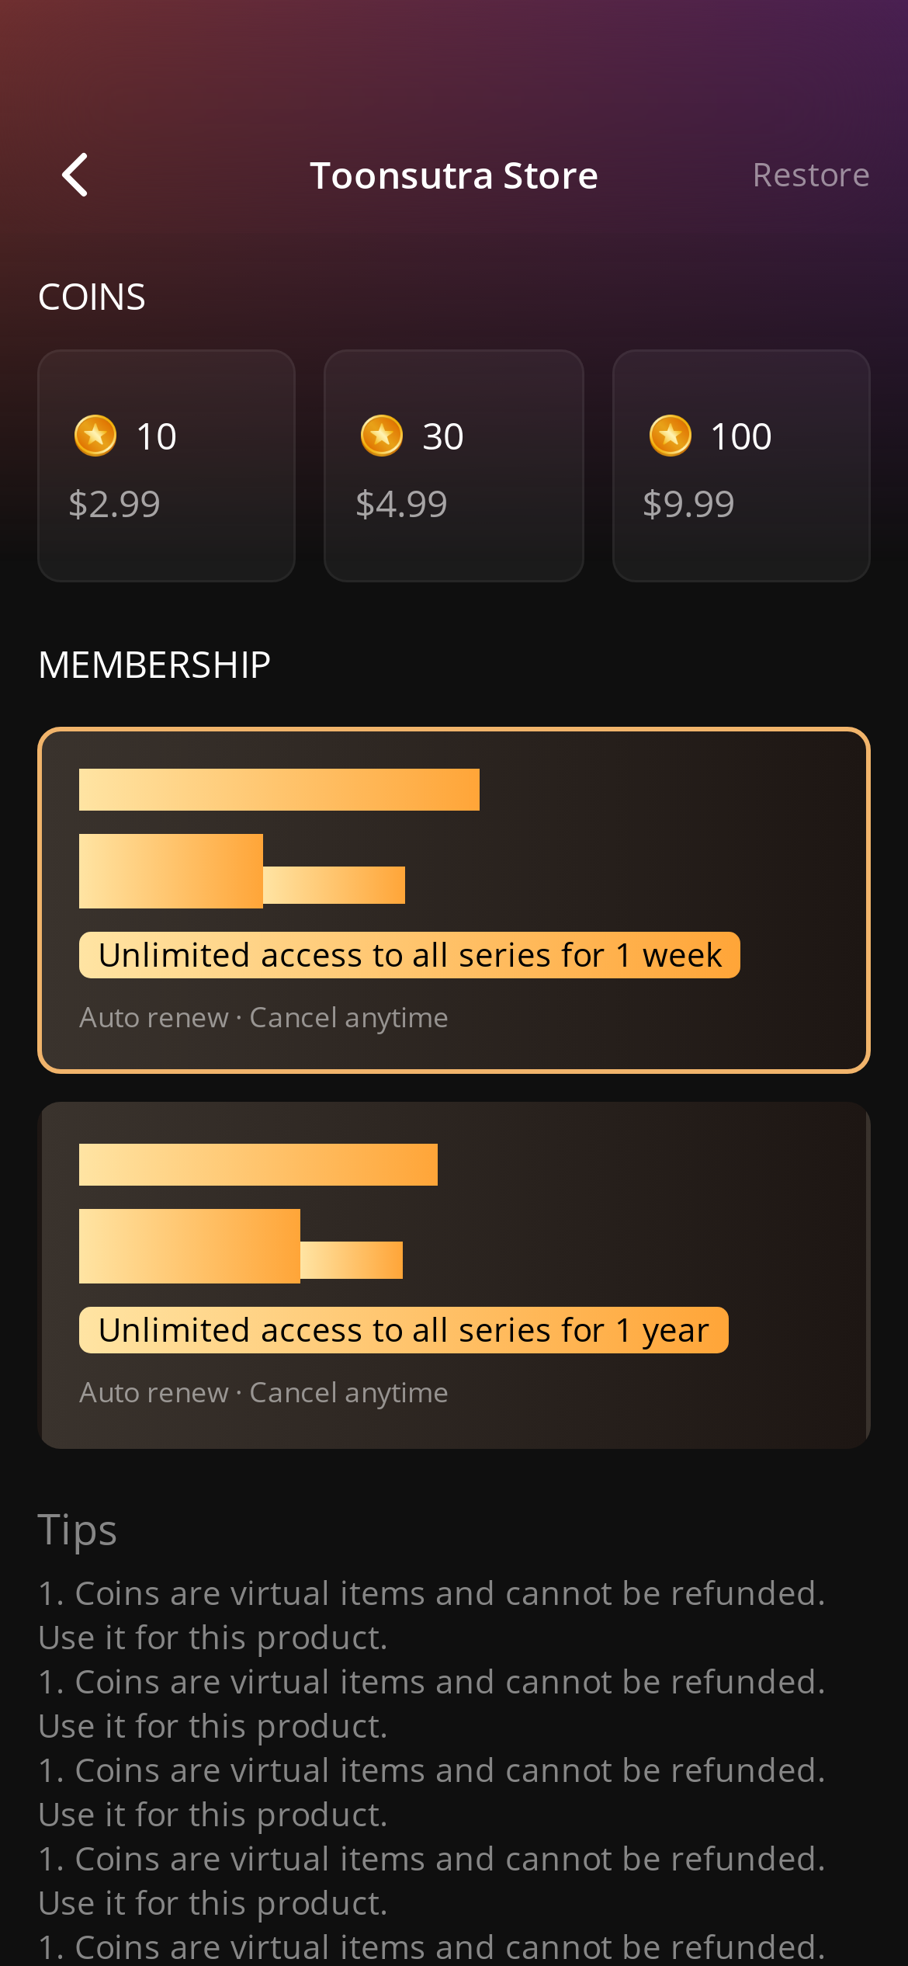
Task: Tap Restore to restore purchases
Action: click(x=811, y=175)
